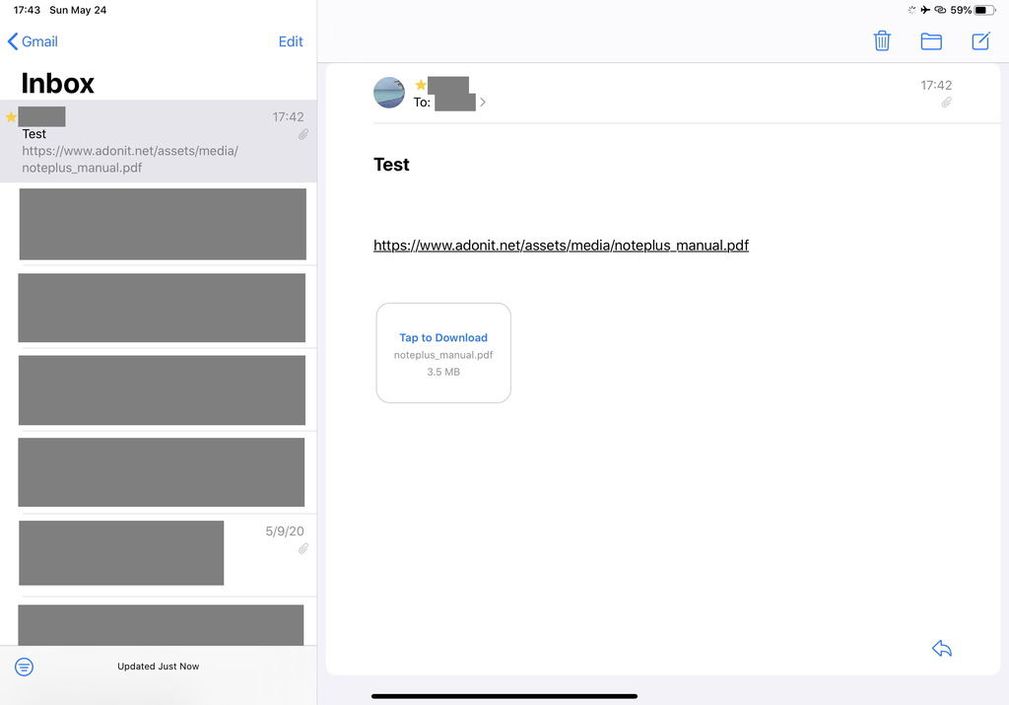Tap to Download noteplus_manual.pdf attachment
Viewport: 1009px width, 705px height.
(x=443, y=353)
